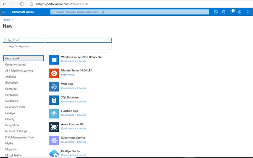This screenshot has width=253, height=158.
Task: Open the DevOps category
Action: click(10, 113)
